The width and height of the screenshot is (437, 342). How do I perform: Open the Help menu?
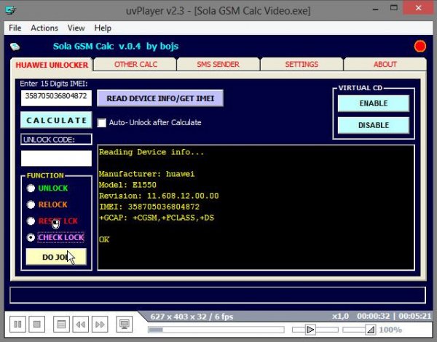coord(103,28)
